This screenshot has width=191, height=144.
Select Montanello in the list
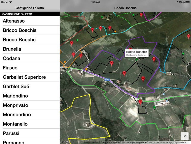(x=30, y=124)
